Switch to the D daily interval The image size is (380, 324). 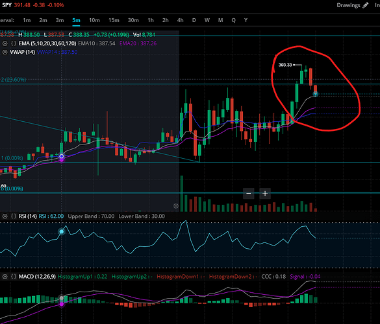coord(194,20)
